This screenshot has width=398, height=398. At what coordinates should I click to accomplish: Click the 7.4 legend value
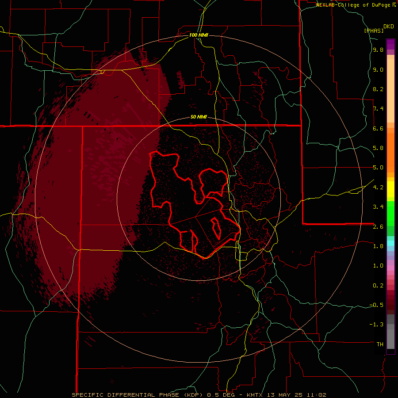pos(378,109)
